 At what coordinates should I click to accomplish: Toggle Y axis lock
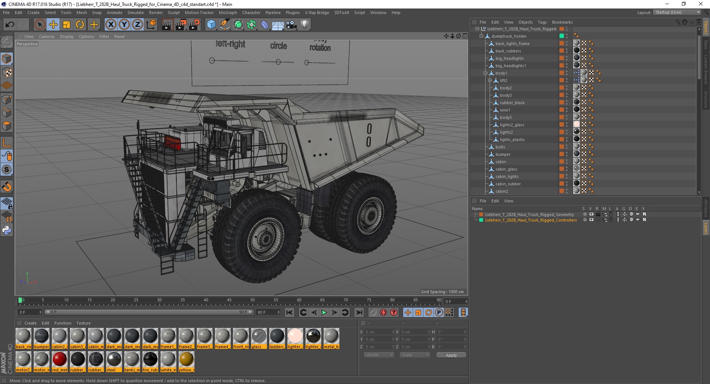(x=124, y=25)
